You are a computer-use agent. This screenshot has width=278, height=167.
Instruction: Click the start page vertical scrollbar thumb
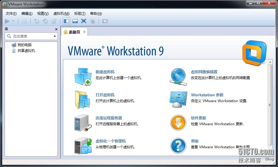point(270,105)
